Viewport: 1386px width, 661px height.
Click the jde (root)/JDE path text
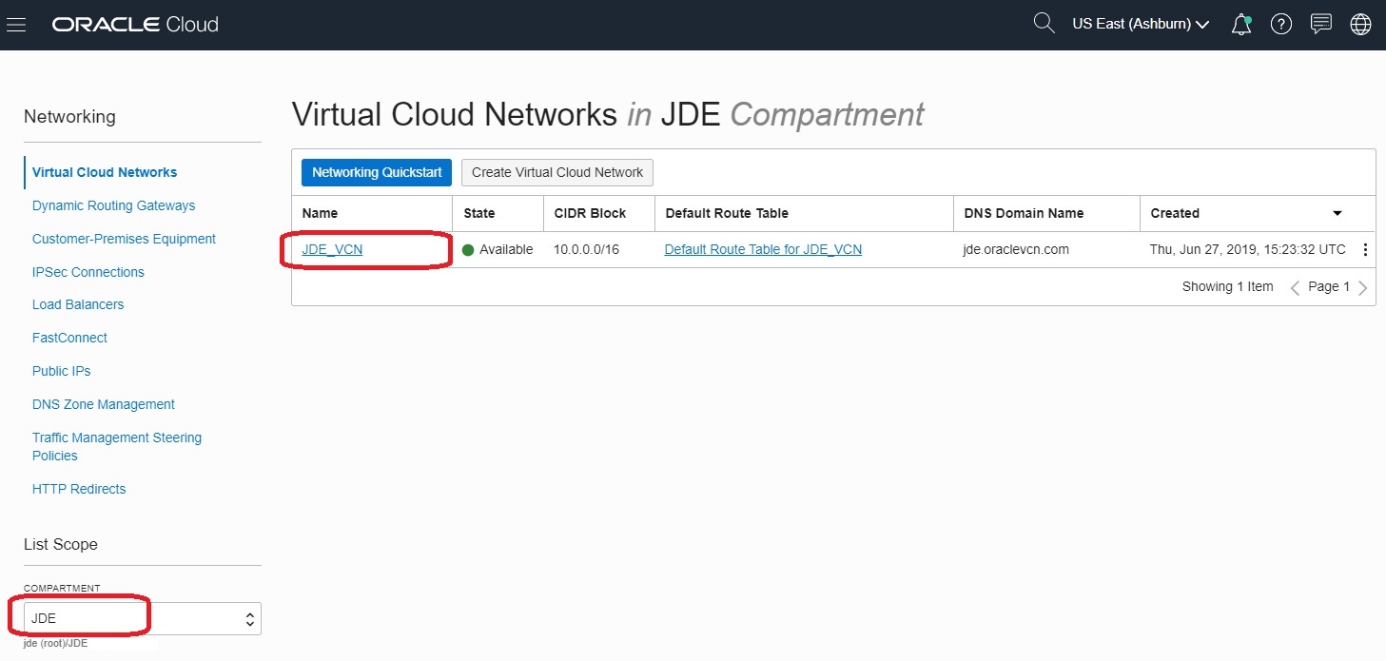click(55, 643)
